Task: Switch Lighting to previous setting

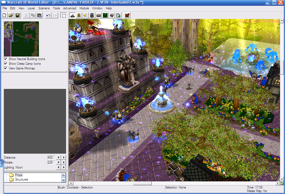Action: coord(59,167)
